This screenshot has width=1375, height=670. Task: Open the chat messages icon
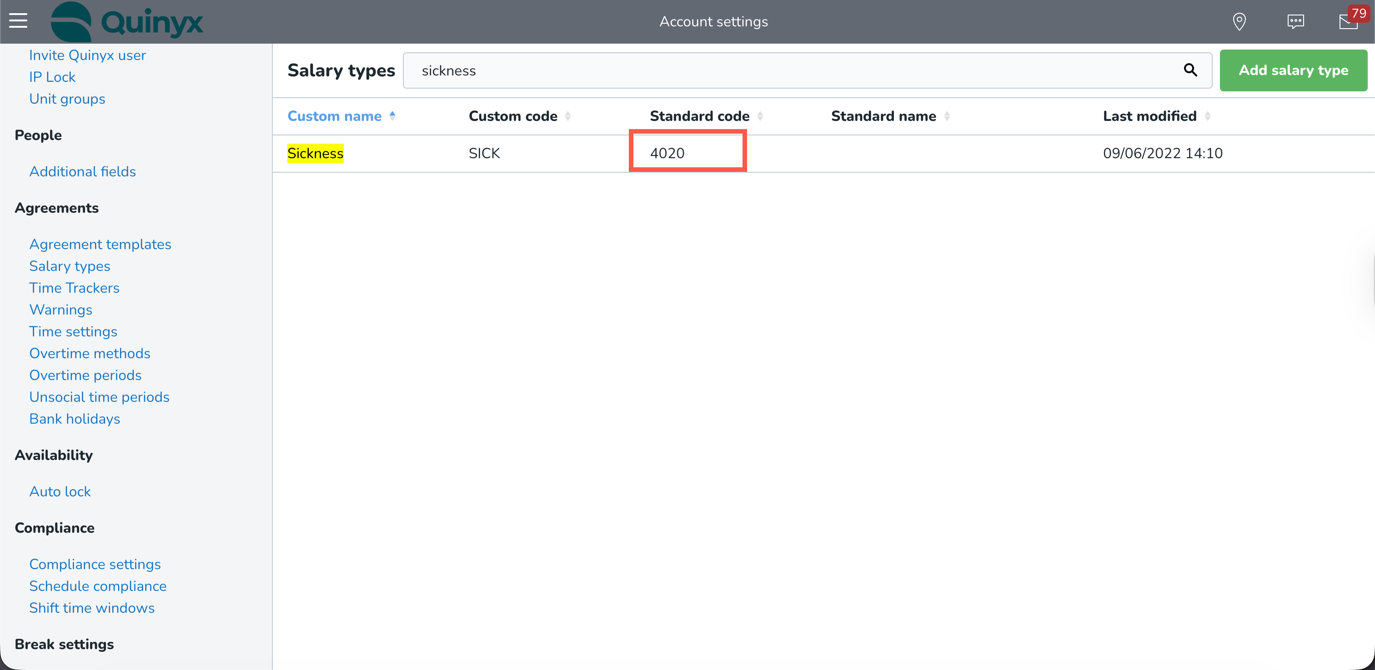point(1295,22)
